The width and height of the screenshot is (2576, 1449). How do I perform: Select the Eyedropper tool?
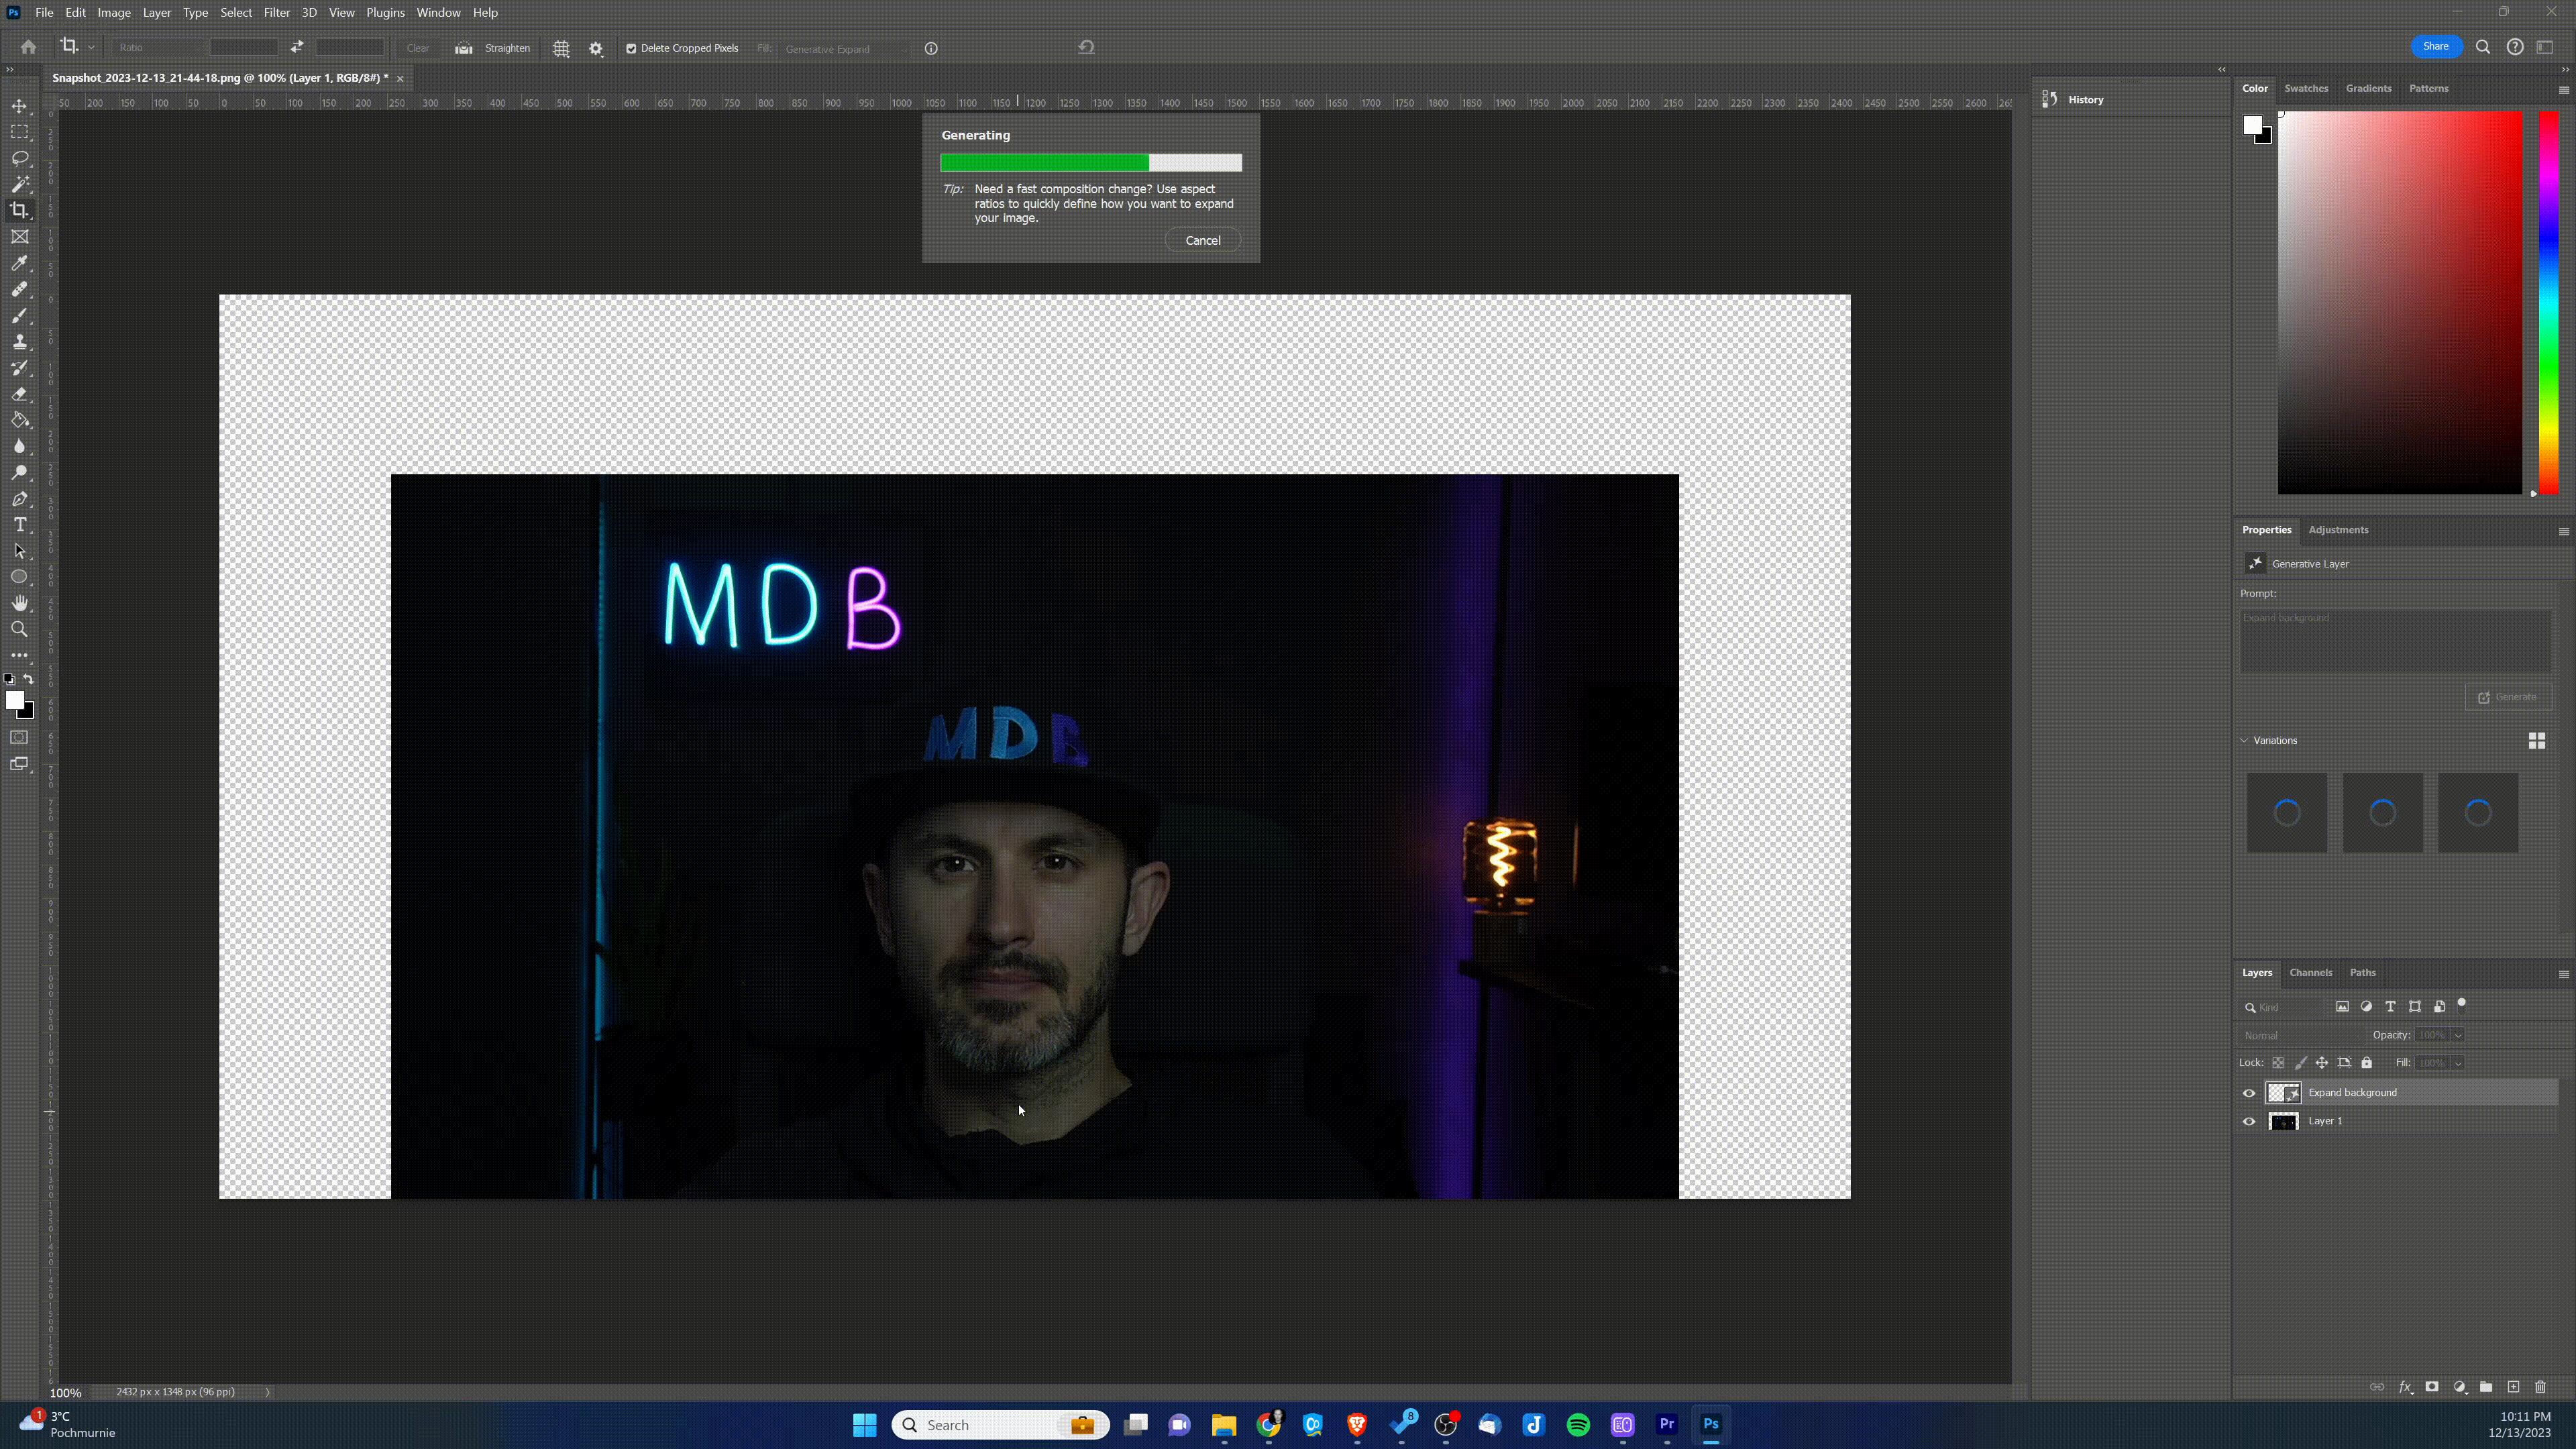[20, 263]
